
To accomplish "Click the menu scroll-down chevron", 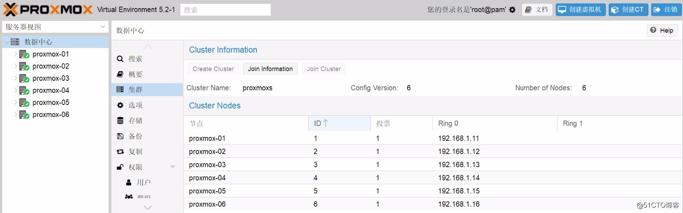I will (148, 207).
